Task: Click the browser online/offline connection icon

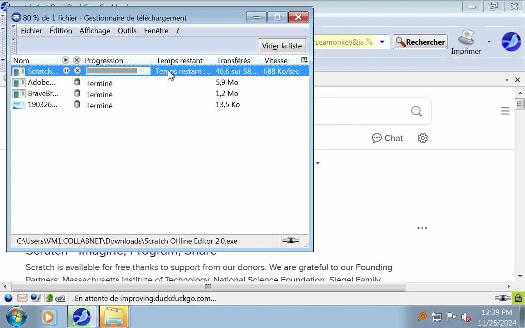Action: (502, 298)
